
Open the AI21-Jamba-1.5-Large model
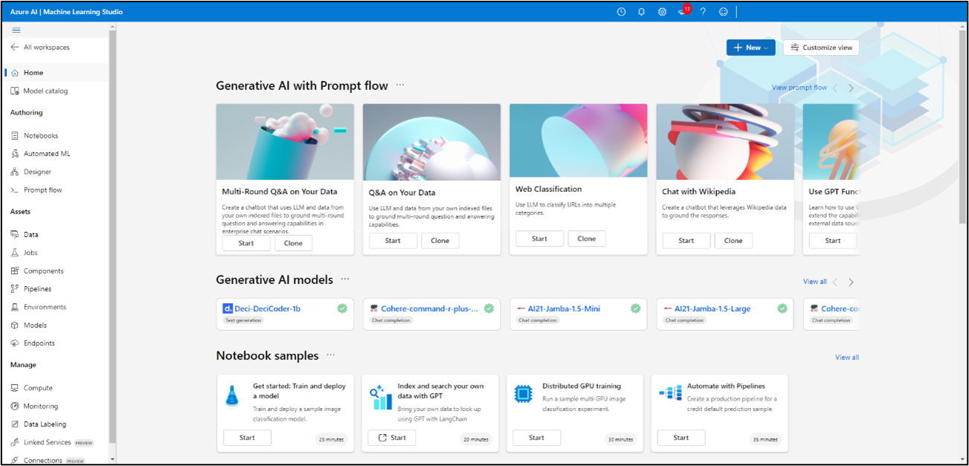(724, 314)
